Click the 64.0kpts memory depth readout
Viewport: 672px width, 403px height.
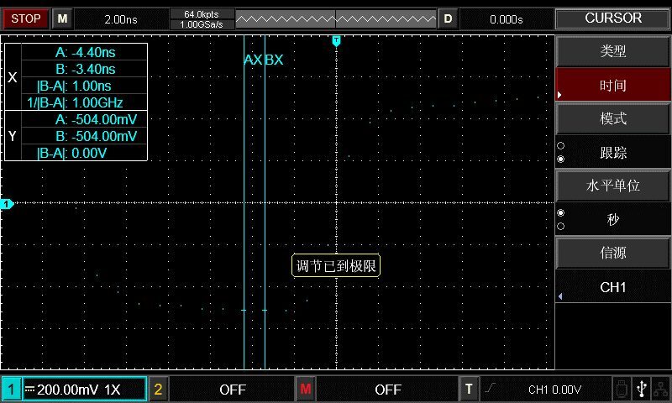[202, 14]
